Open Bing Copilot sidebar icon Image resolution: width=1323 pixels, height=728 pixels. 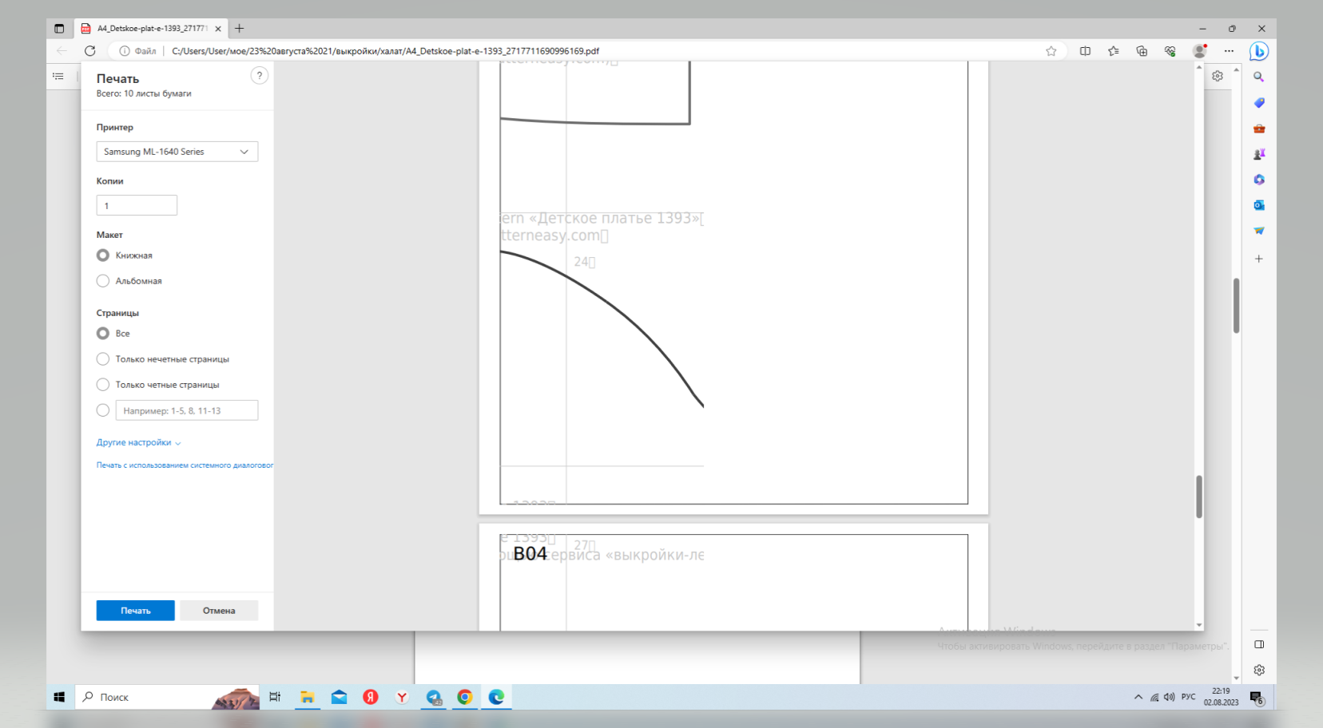click(x=1259, y=51)
